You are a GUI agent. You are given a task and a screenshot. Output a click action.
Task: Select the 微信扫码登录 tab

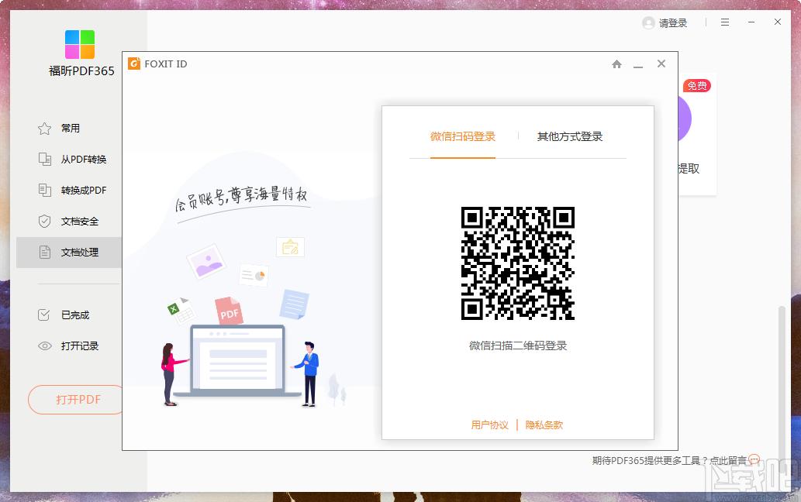coord(463,136)
